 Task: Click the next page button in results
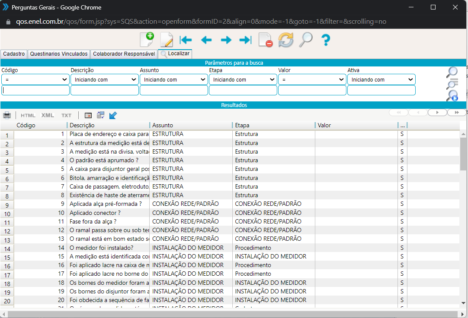coord(437,112)
